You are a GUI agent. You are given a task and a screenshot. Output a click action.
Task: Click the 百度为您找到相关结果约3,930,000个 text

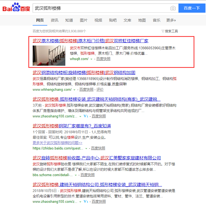pos(59,31)
